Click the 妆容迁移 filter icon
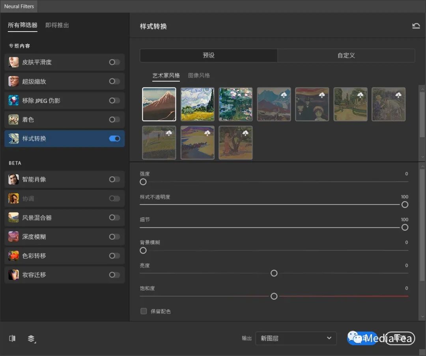Image resolution: width=426 pixels, height=356 pixels. pyautogui.click(x=13, y=275)
